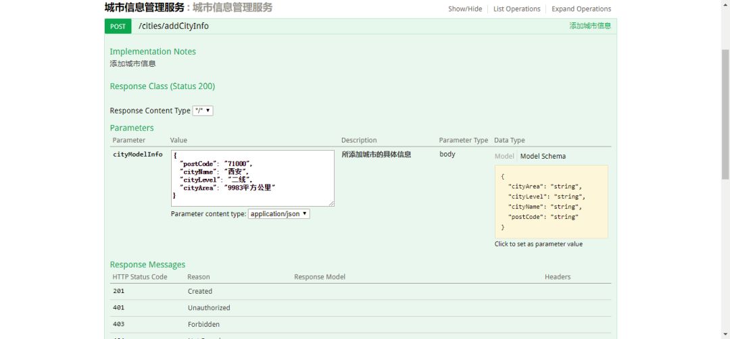
Task: Toggle Show/Hide for the city service
Action: pos(465,9)
